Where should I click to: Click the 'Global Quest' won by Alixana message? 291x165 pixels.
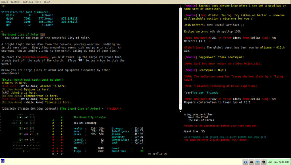tap(234, 49)
